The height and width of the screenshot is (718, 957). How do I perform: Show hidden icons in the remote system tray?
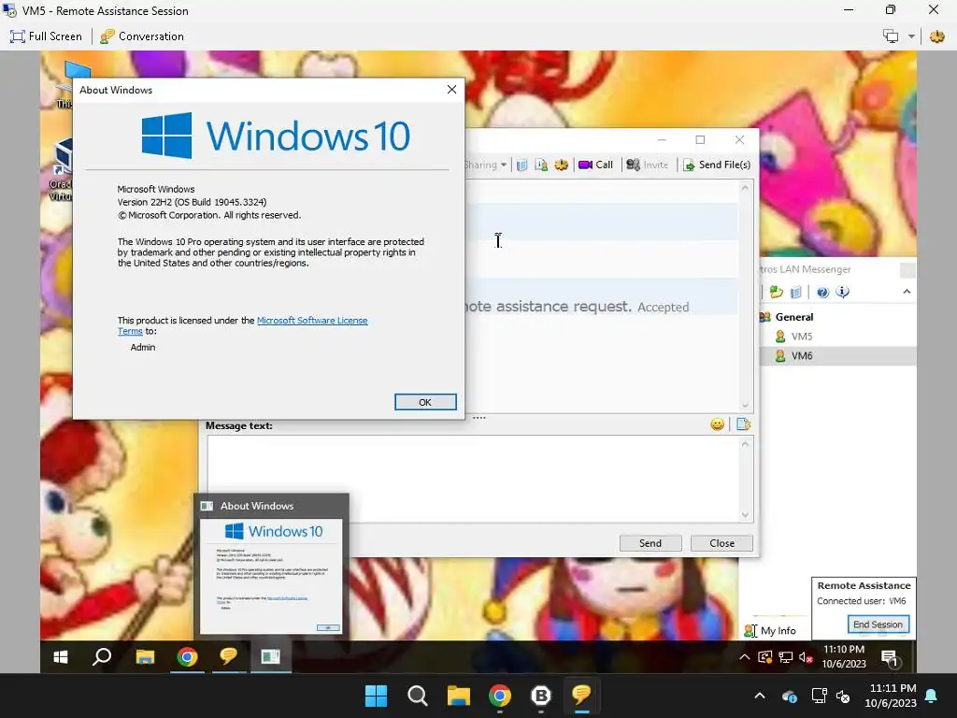click(744, 657)
